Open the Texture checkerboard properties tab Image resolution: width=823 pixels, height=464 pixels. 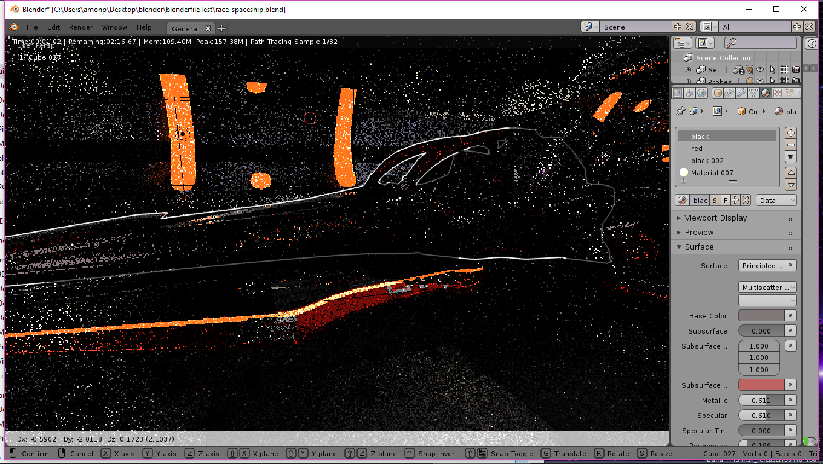(778, 93)
